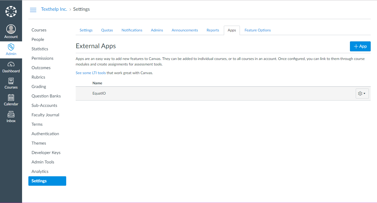The height and width of the screenshot is (203, 377).
Task: Open Outcomes in the account sidebar
Action: (x=41, y=68)
